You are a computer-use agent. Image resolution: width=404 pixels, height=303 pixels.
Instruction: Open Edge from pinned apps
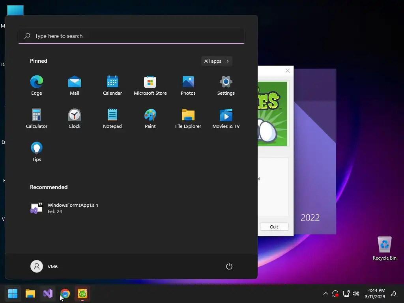tap(37, 86)
